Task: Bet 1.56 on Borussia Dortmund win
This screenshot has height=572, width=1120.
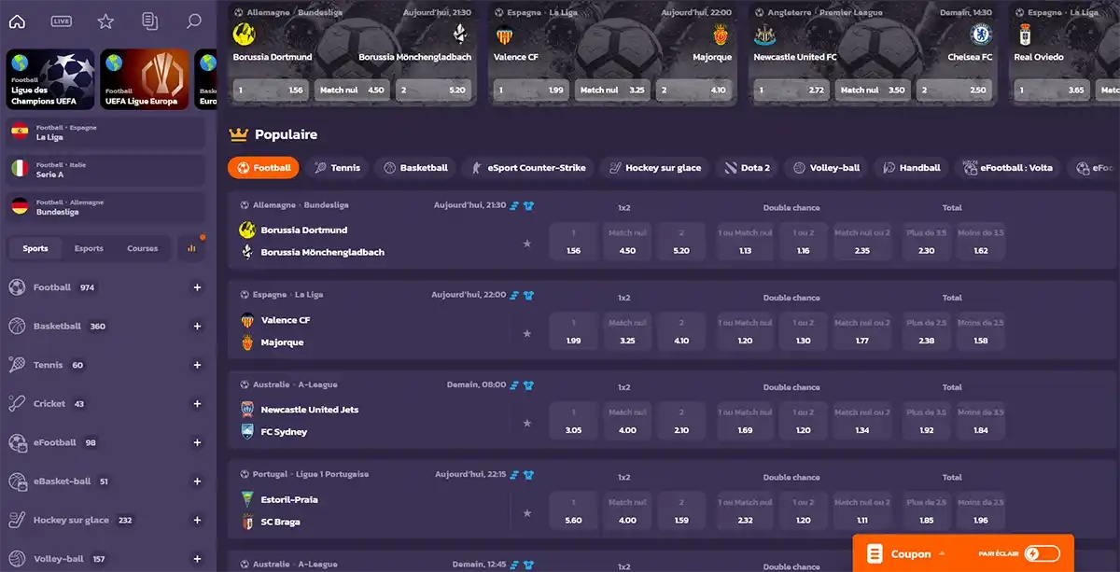Action: point(573,241)
